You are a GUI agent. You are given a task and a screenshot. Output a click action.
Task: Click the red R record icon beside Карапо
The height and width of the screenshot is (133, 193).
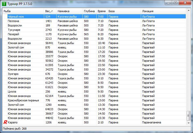(5, 122)
